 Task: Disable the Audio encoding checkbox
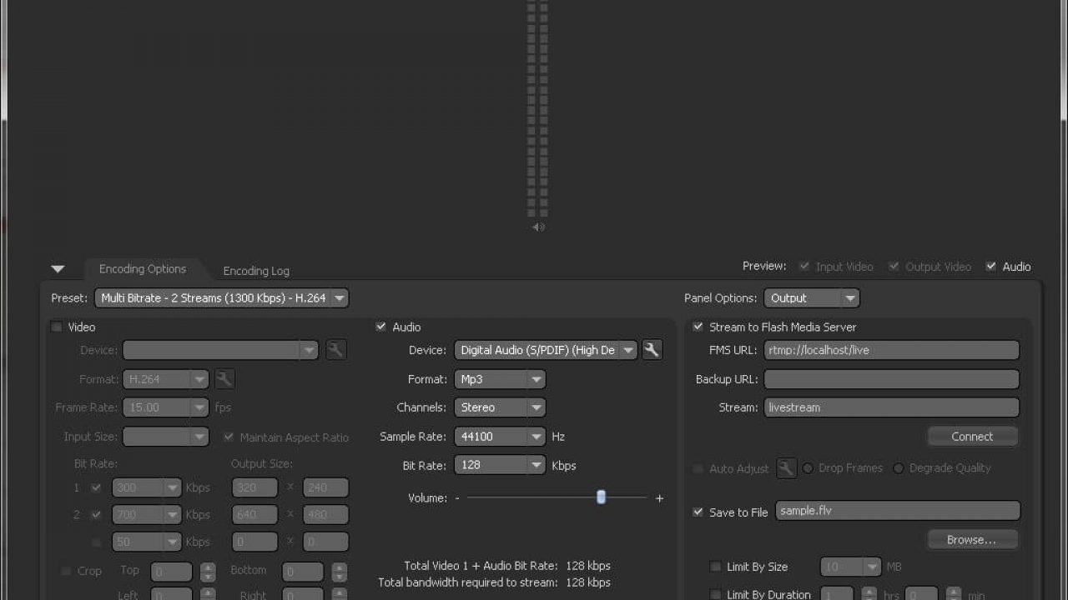coord(381,327)
